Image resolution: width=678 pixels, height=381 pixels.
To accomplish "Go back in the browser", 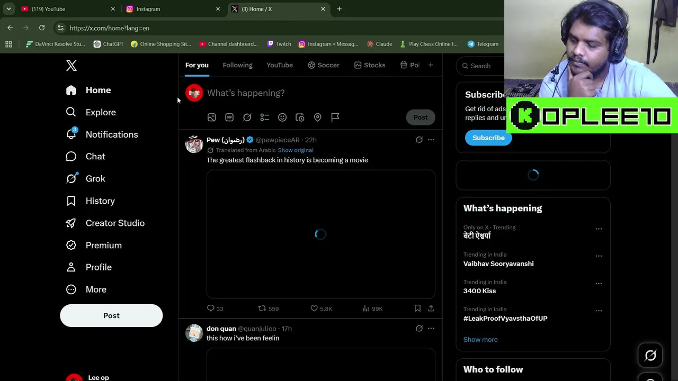I will pyautogui.click(x=10, y=28).
